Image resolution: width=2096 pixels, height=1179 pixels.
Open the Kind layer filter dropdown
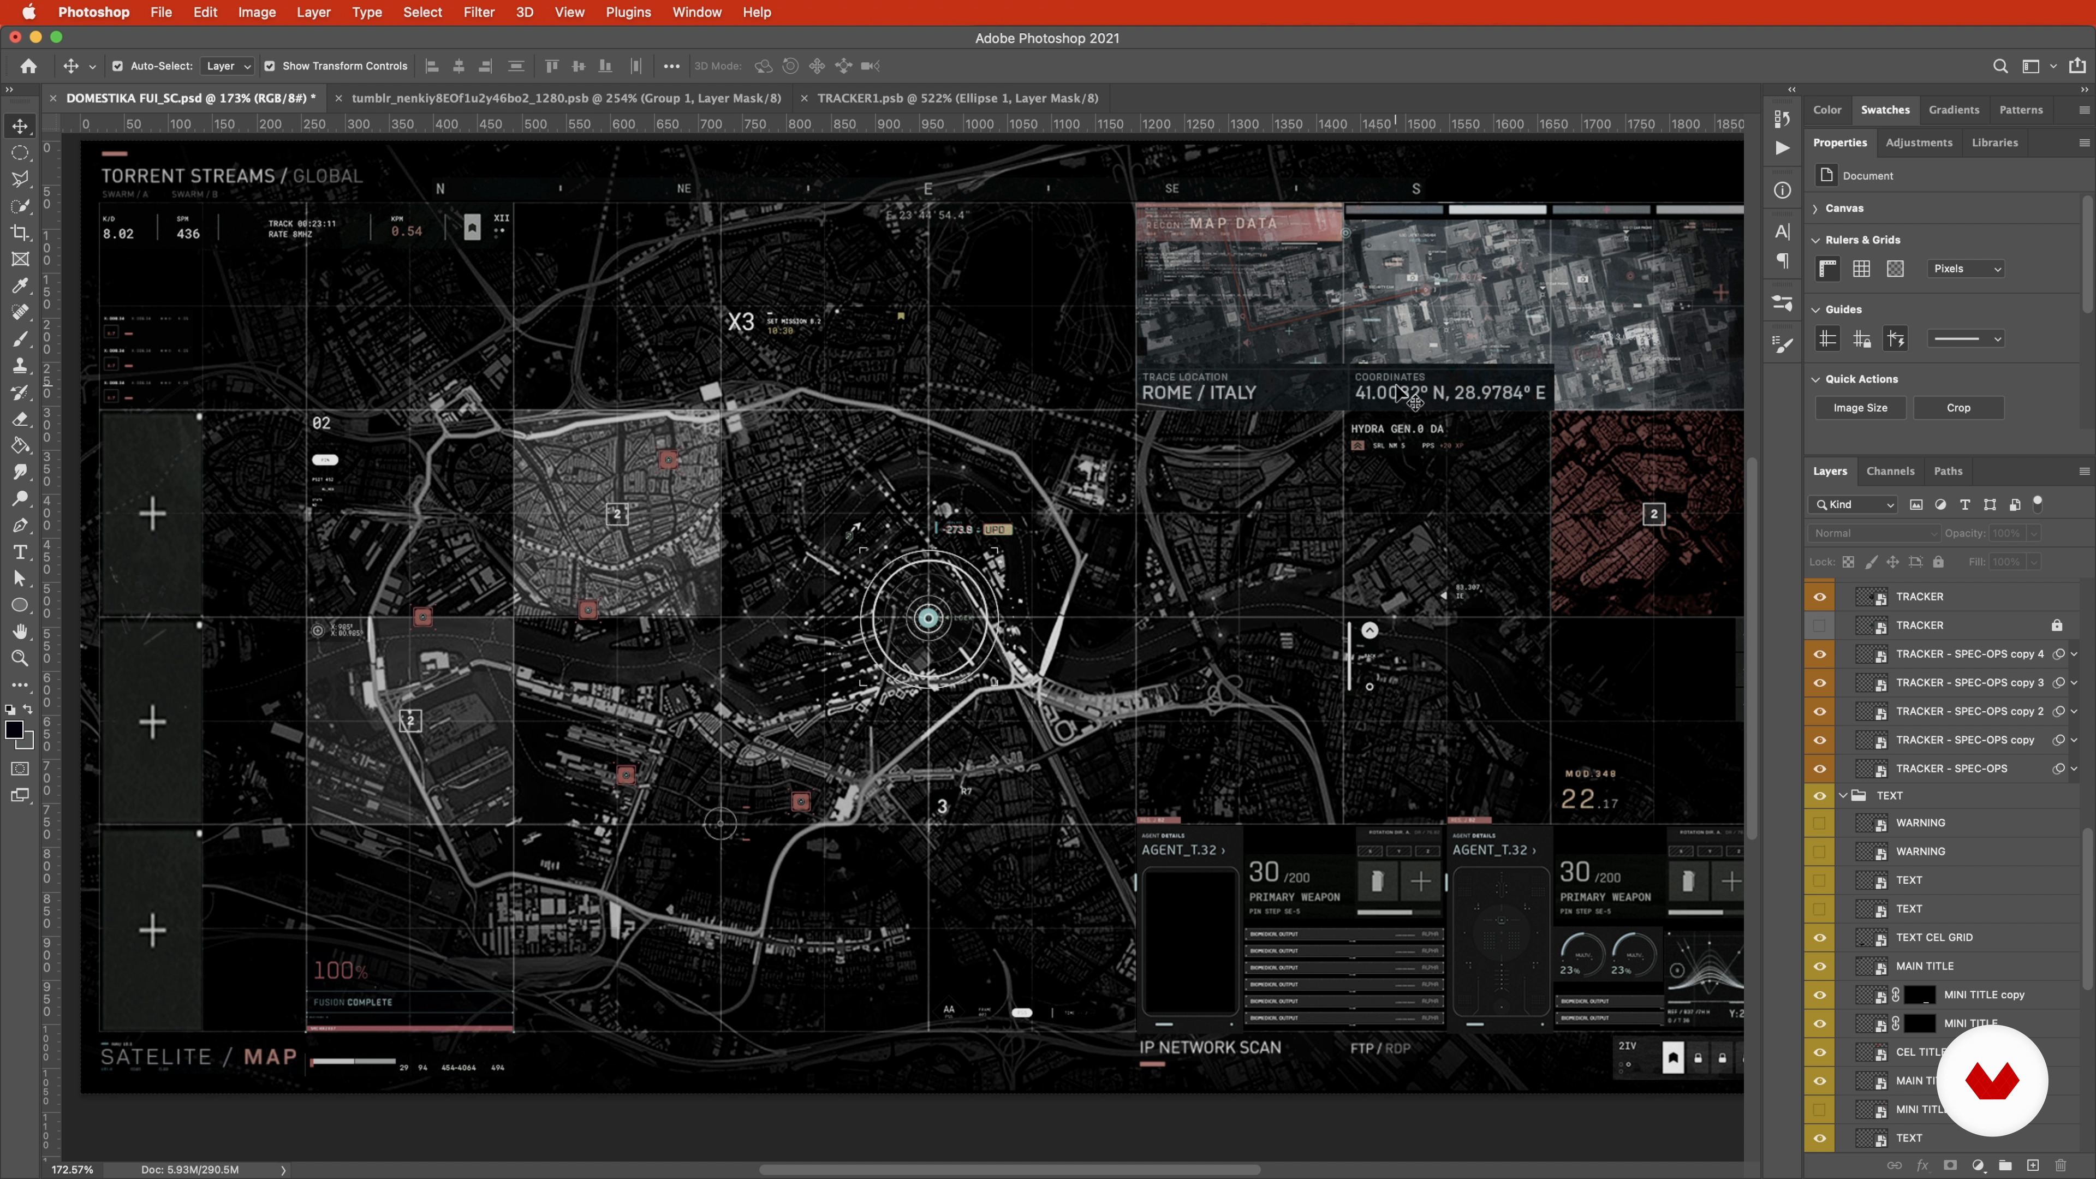(x=1854, y=504)
